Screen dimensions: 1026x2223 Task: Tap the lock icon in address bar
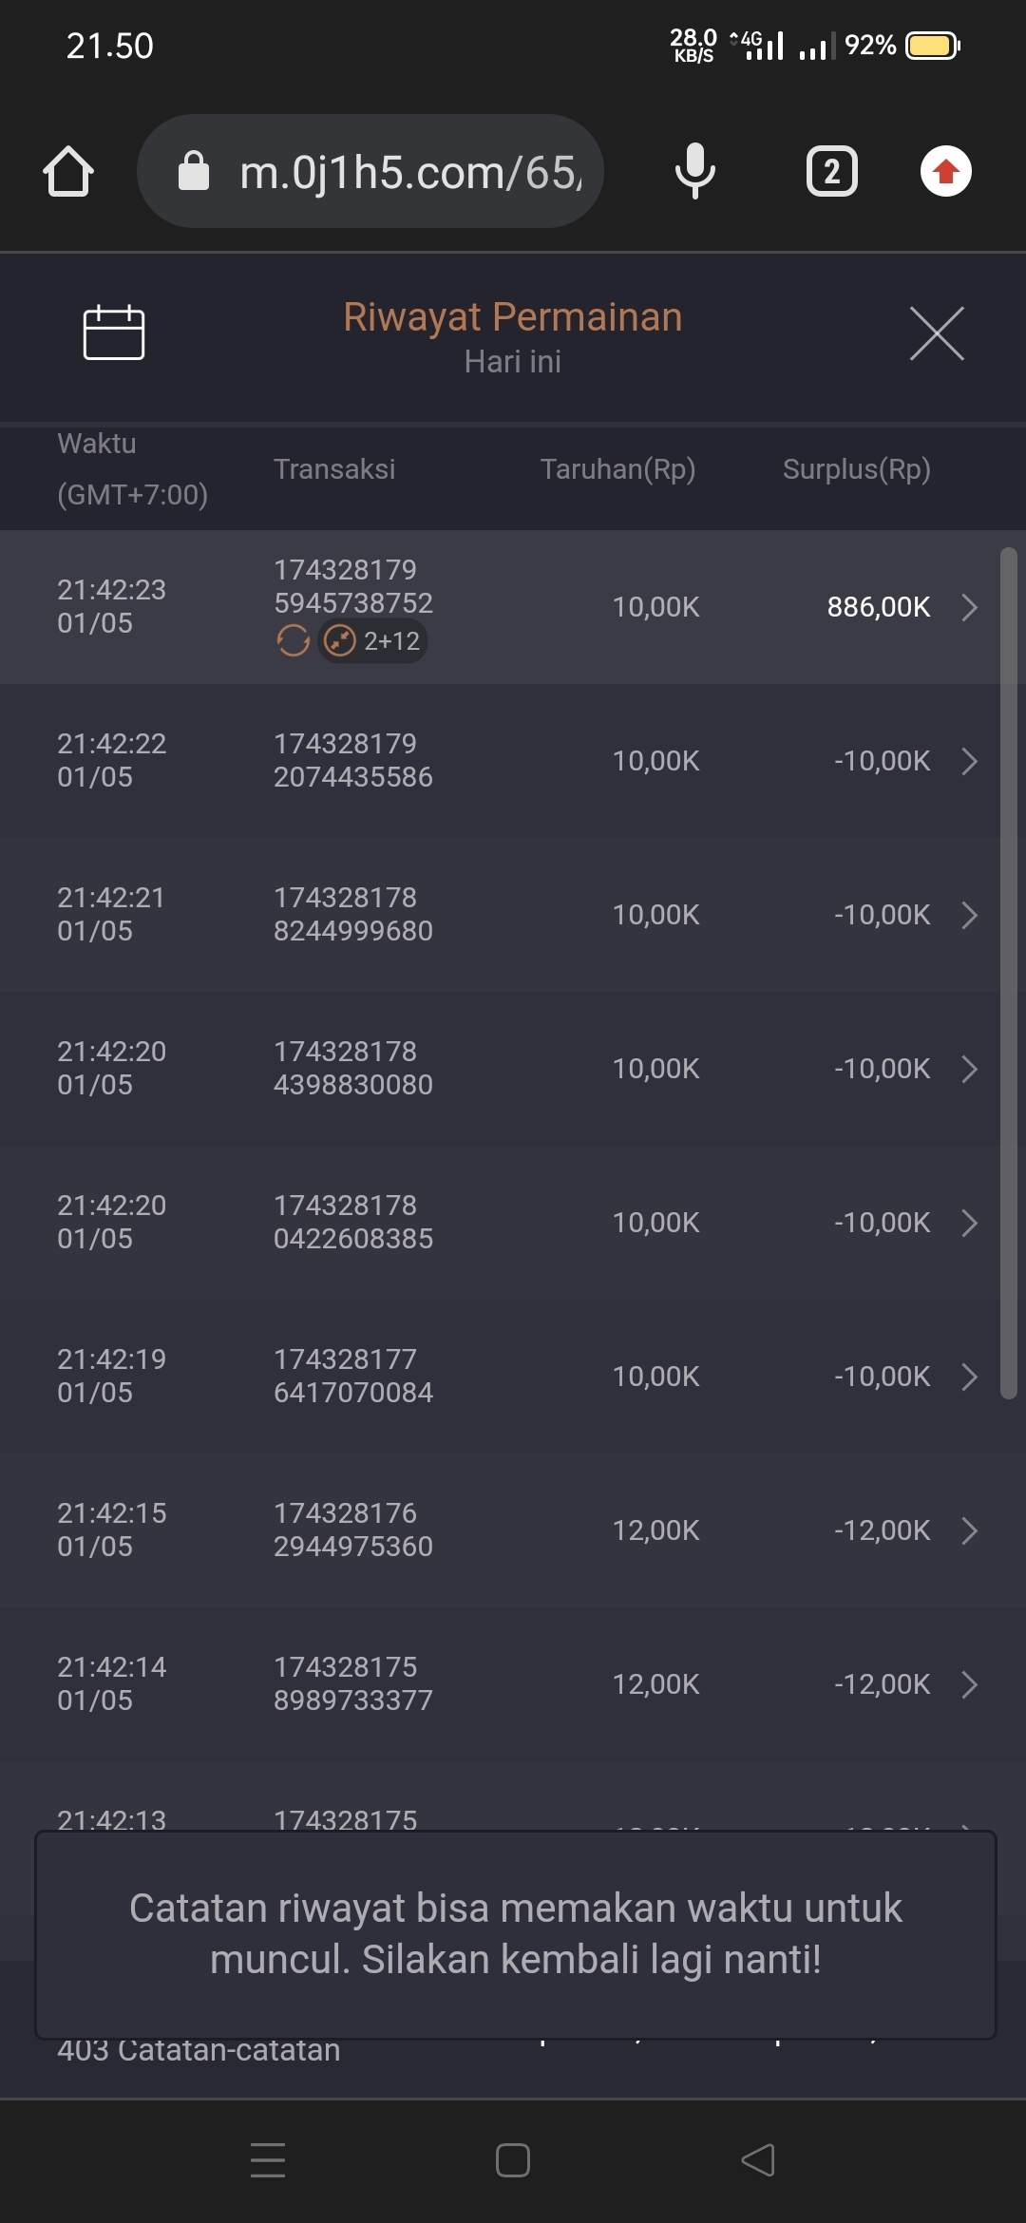pos(194,172)
